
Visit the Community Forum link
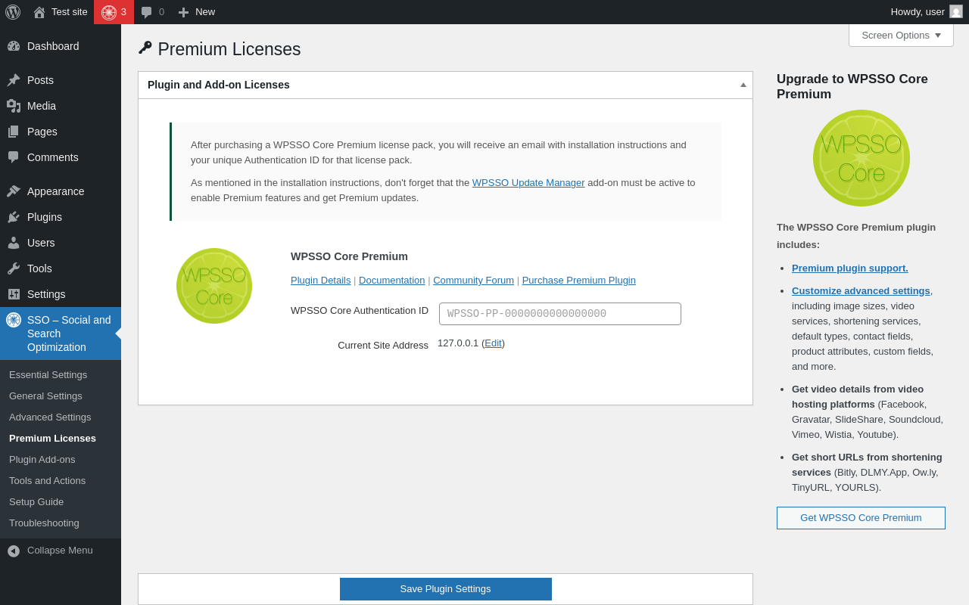(473, 280)
